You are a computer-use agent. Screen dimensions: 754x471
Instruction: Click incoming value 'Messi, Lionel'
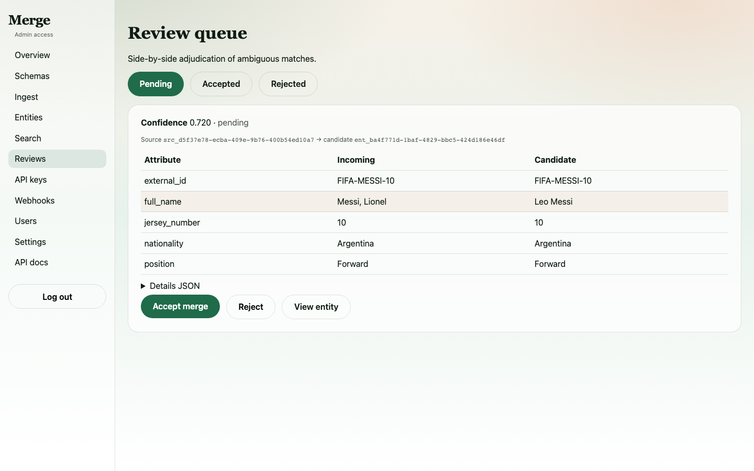362,201
